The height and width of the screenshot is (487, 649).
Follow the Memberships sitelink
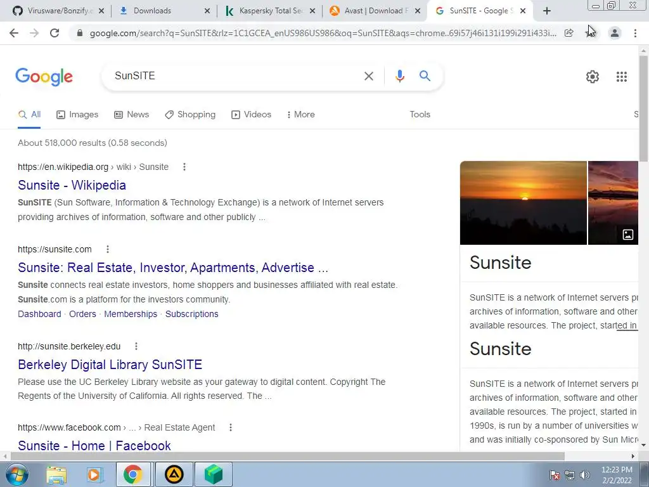click(131, 314)
